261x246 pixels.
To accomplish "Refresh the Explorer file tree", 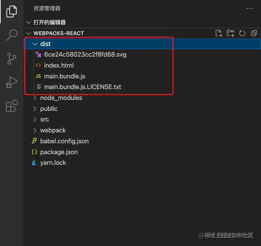I will tap(242, 33).
